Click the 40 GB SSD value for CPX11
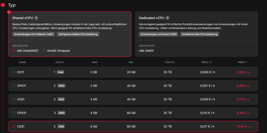 131,86
